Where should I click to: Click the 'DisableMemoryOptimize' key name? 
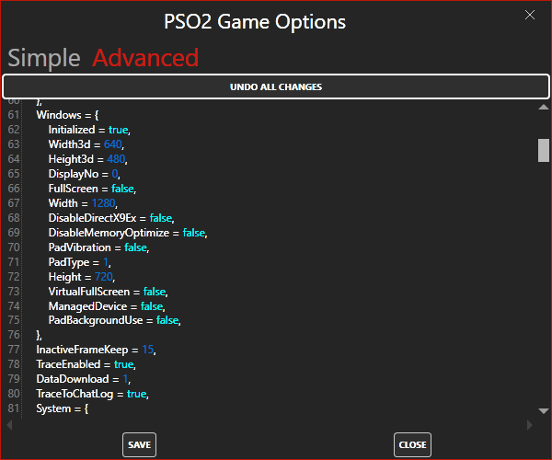[x=109, y=233]
